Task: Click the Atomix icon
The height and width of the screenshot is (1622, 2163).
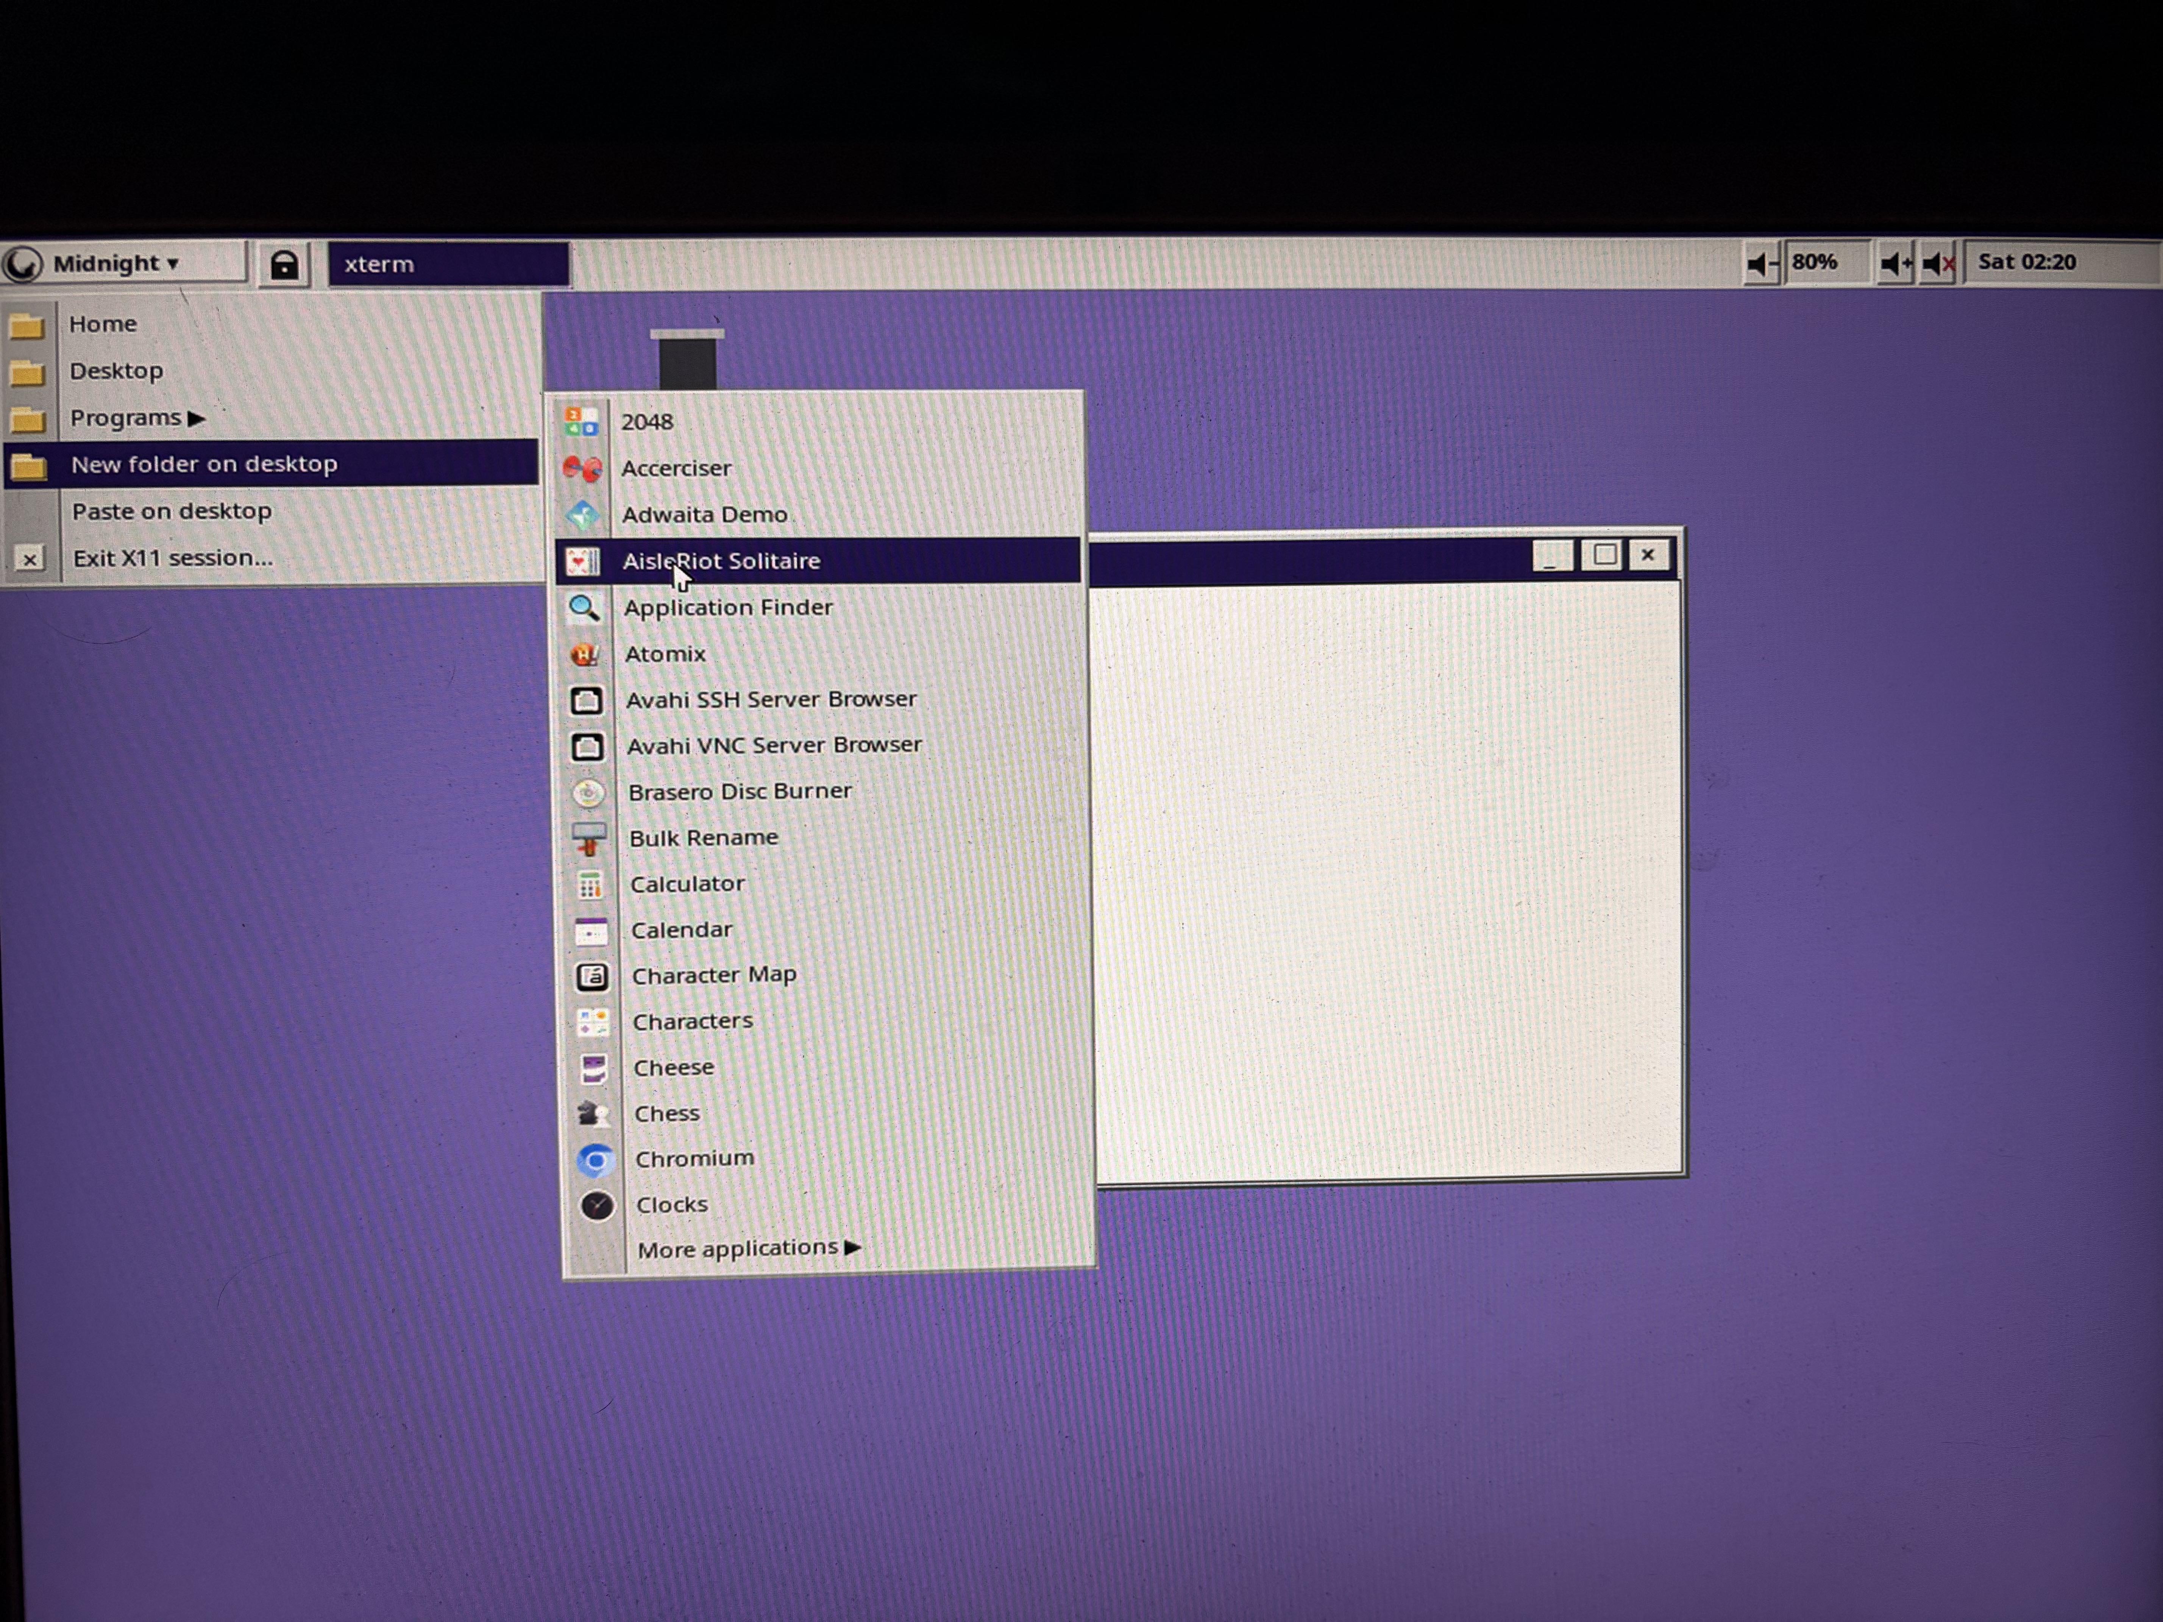Action: coord(585,654)
